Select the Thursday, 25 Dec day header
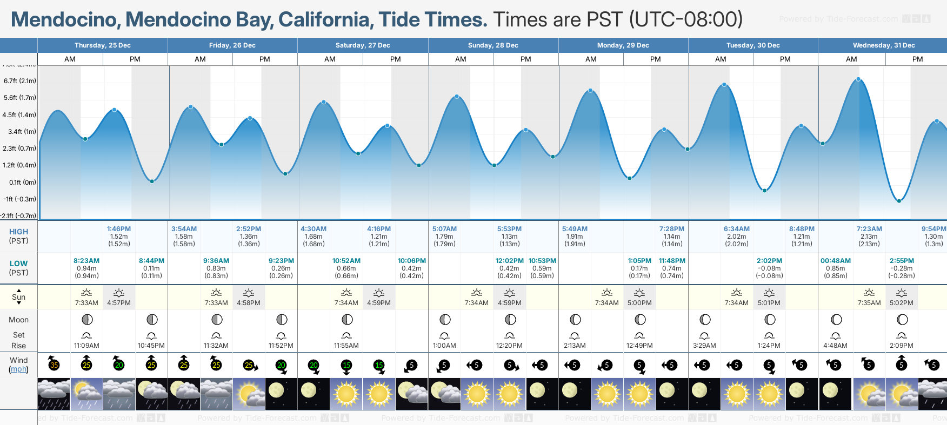Image resolution: width=947 pixels, height=425 pixels. [103, 45]
